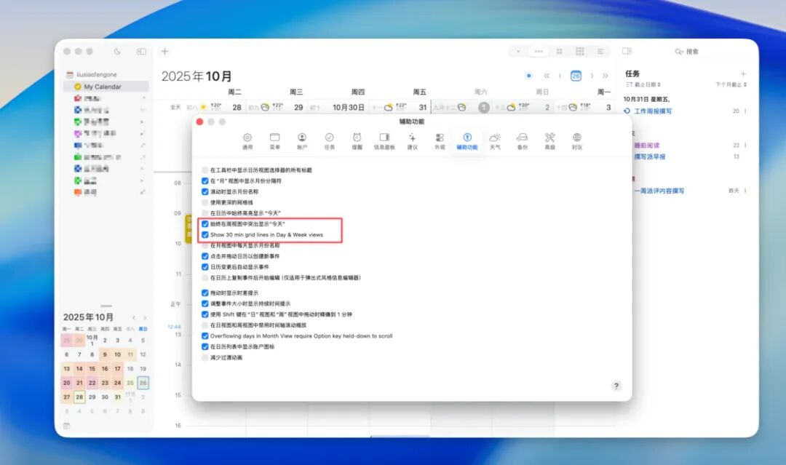This screenshot has width=786, height=465.
Task: Click the 辅助功能 accessibility icon in preferences
Action: pos(467,138)
